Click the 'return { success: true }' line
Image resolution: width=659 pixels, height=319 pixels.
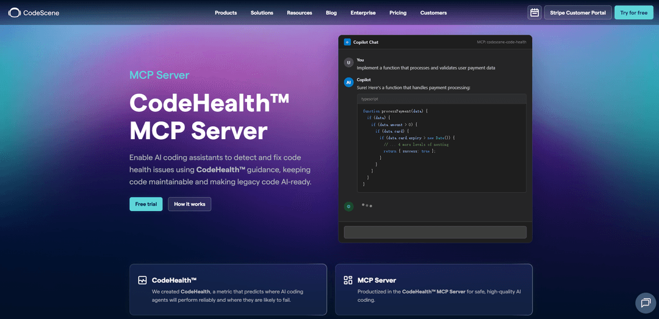(x=410, y=151)
